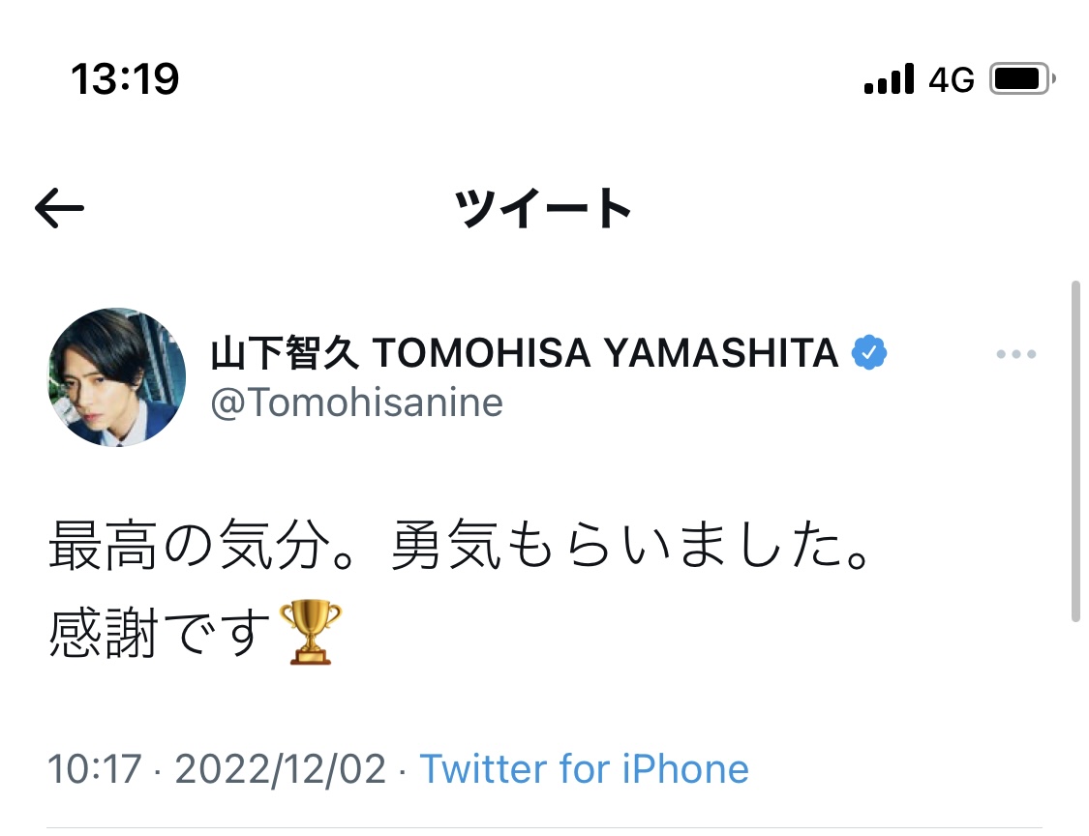Screen dimensions: 1089x836
Task: Open the three-dot more options menu
Action: click(x=1015, y=355)
